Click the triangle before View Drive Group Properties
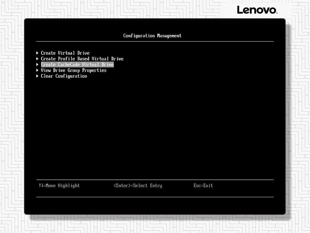The image size is (310, 233). pos(38,70)
